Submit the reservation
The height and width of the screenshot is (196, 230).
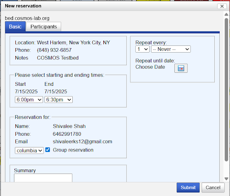188,187
